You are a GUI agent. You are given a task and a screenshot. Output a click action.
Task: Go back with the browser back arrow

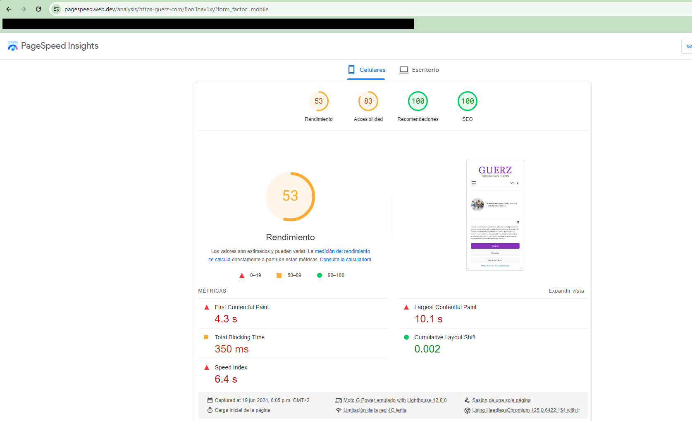pos(9,9)
